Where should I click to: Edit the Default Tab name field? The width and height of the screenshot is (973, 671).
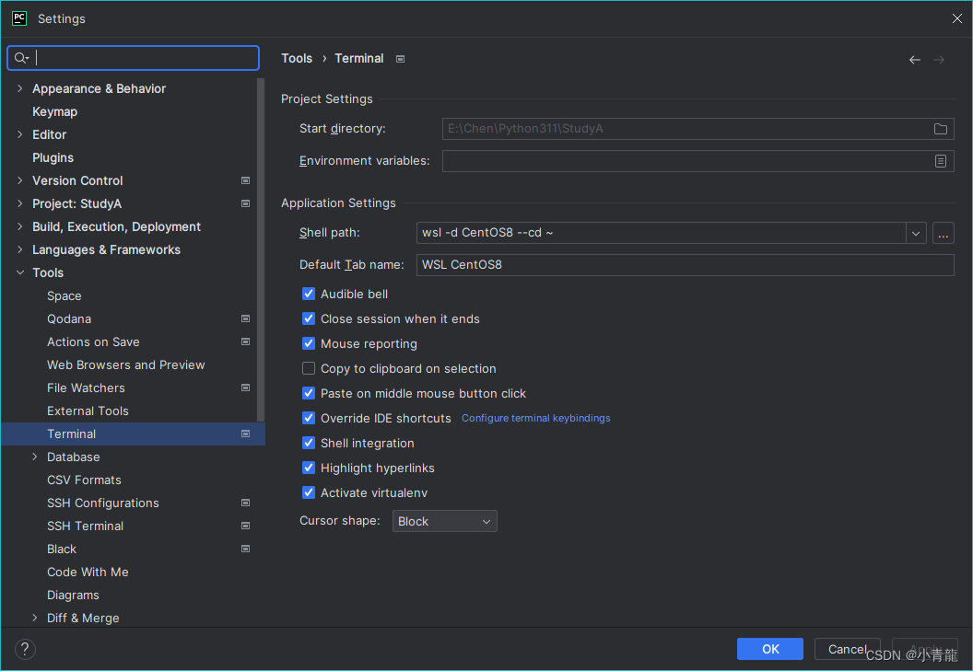click(686, 265)
